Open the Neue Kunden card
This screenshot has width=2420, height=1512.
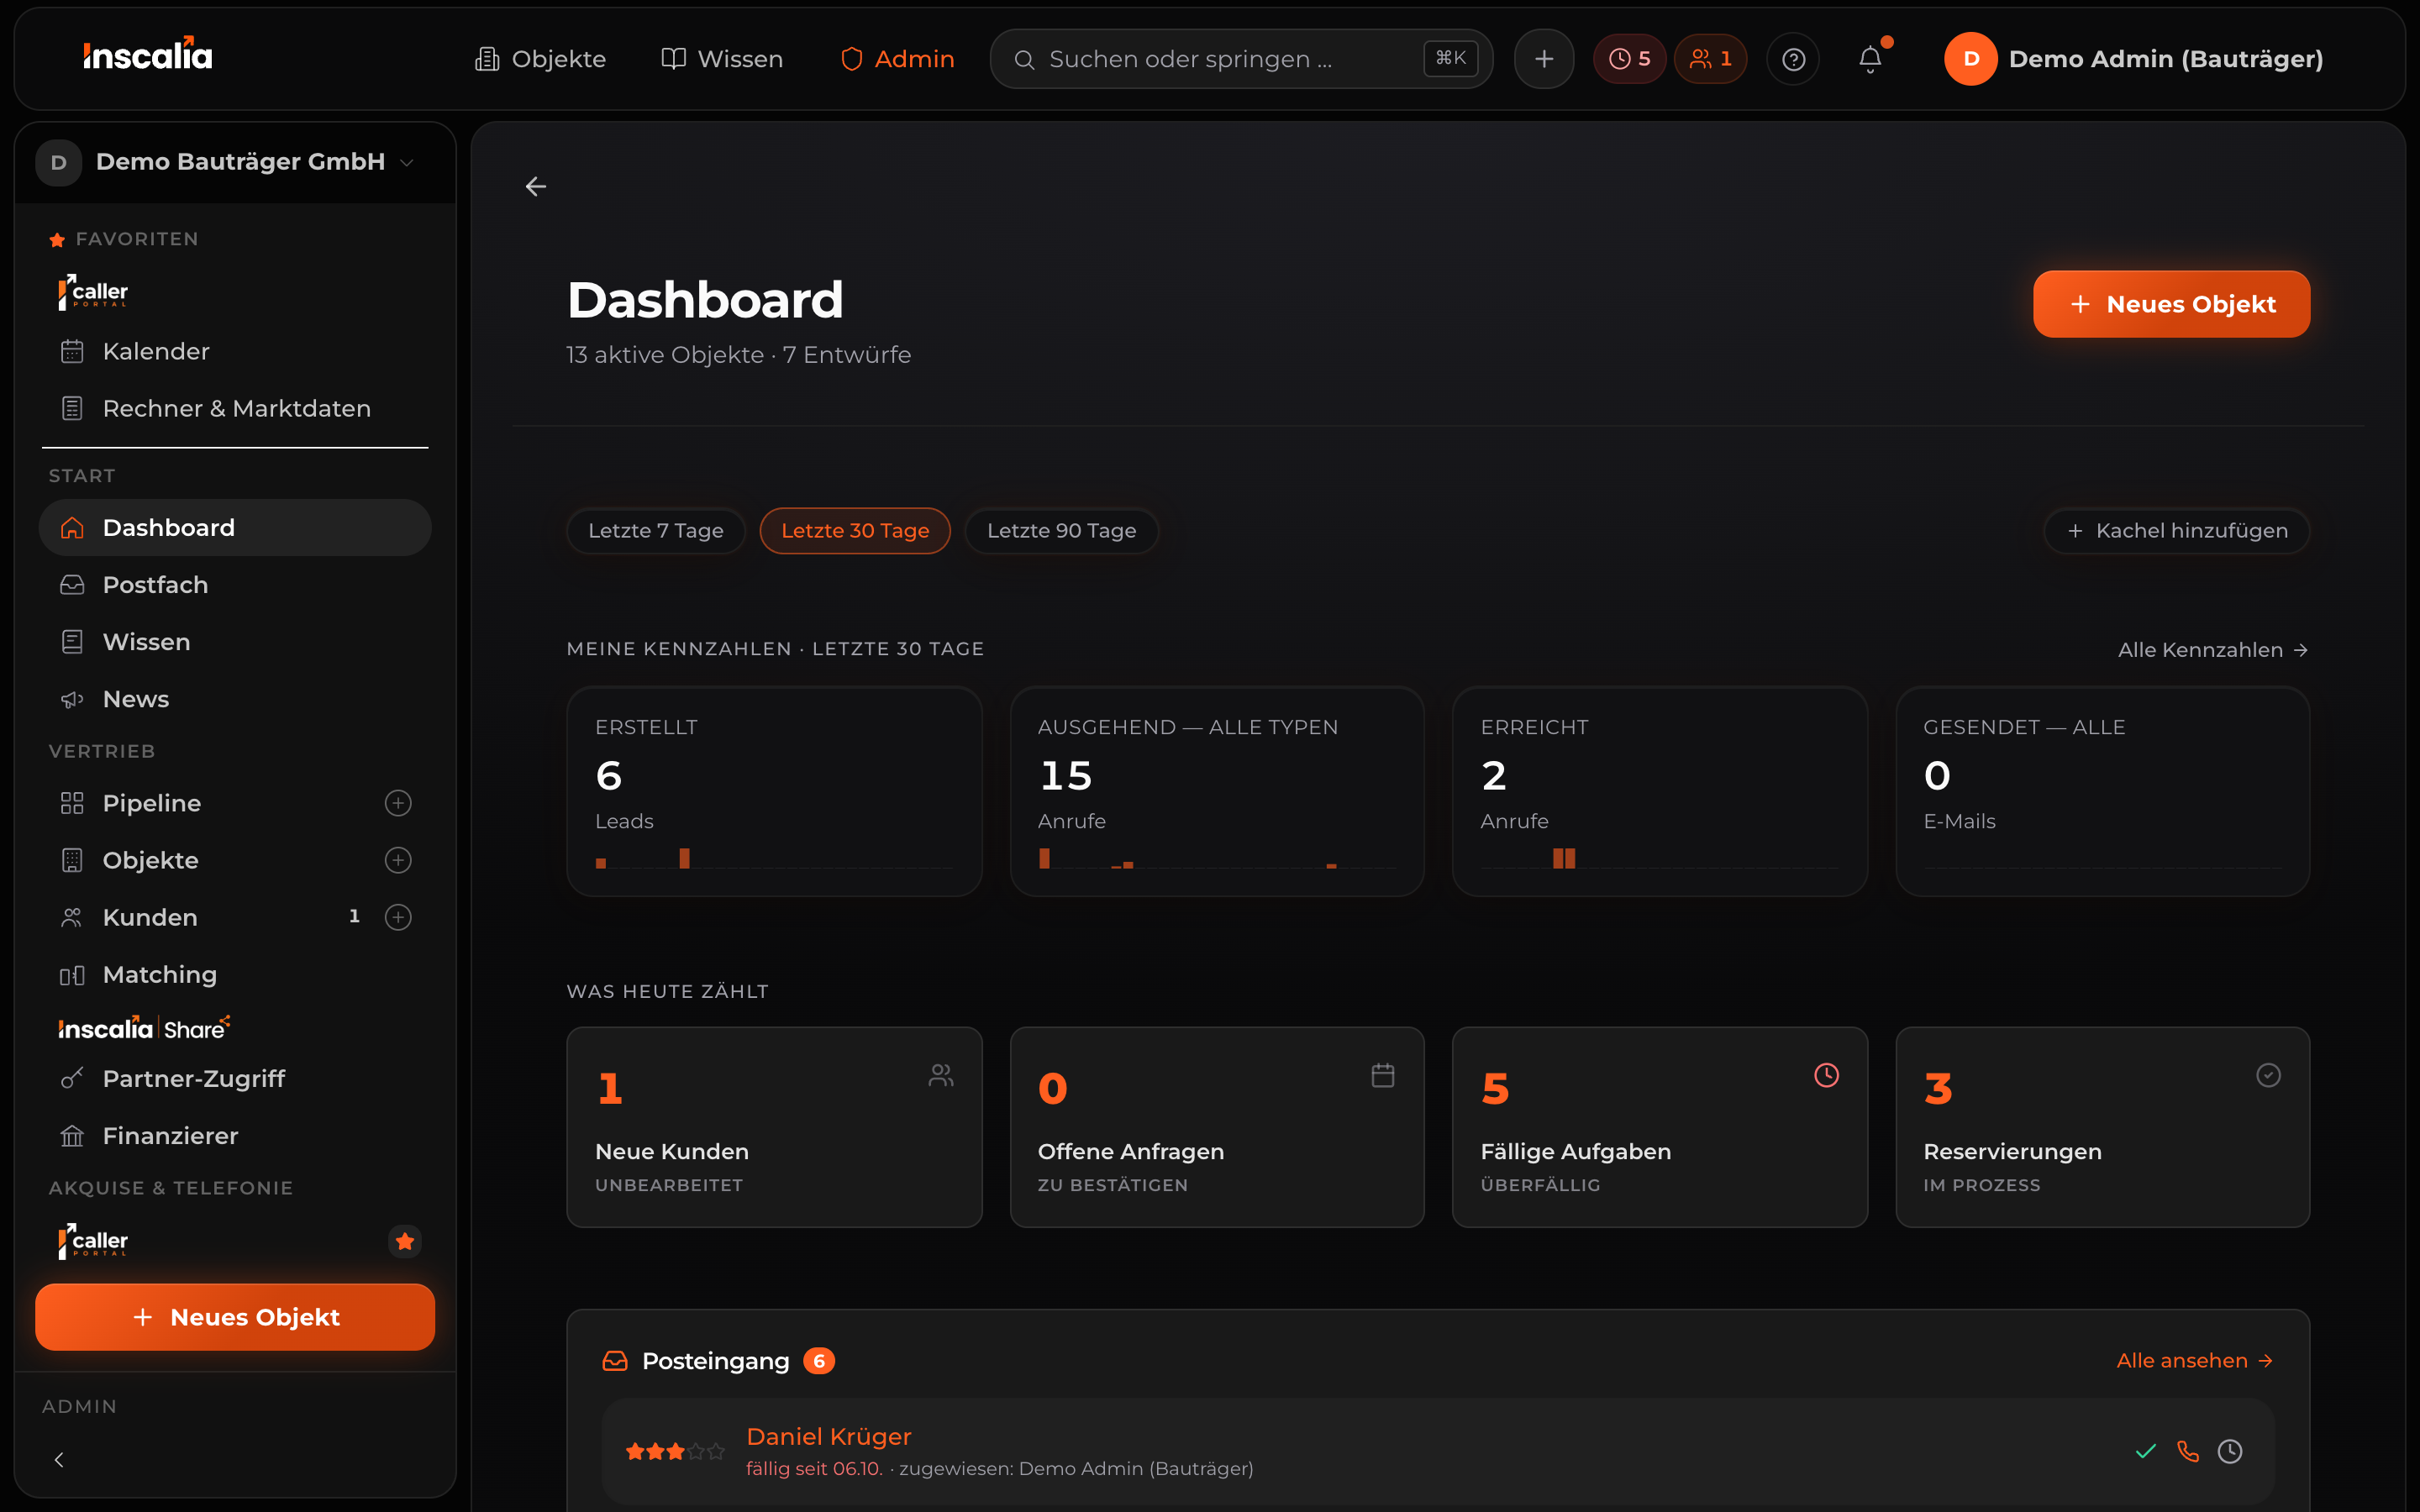[774, 1127]
